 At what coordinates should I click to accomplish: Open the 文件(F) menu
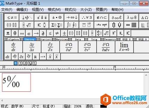point(7,10)
